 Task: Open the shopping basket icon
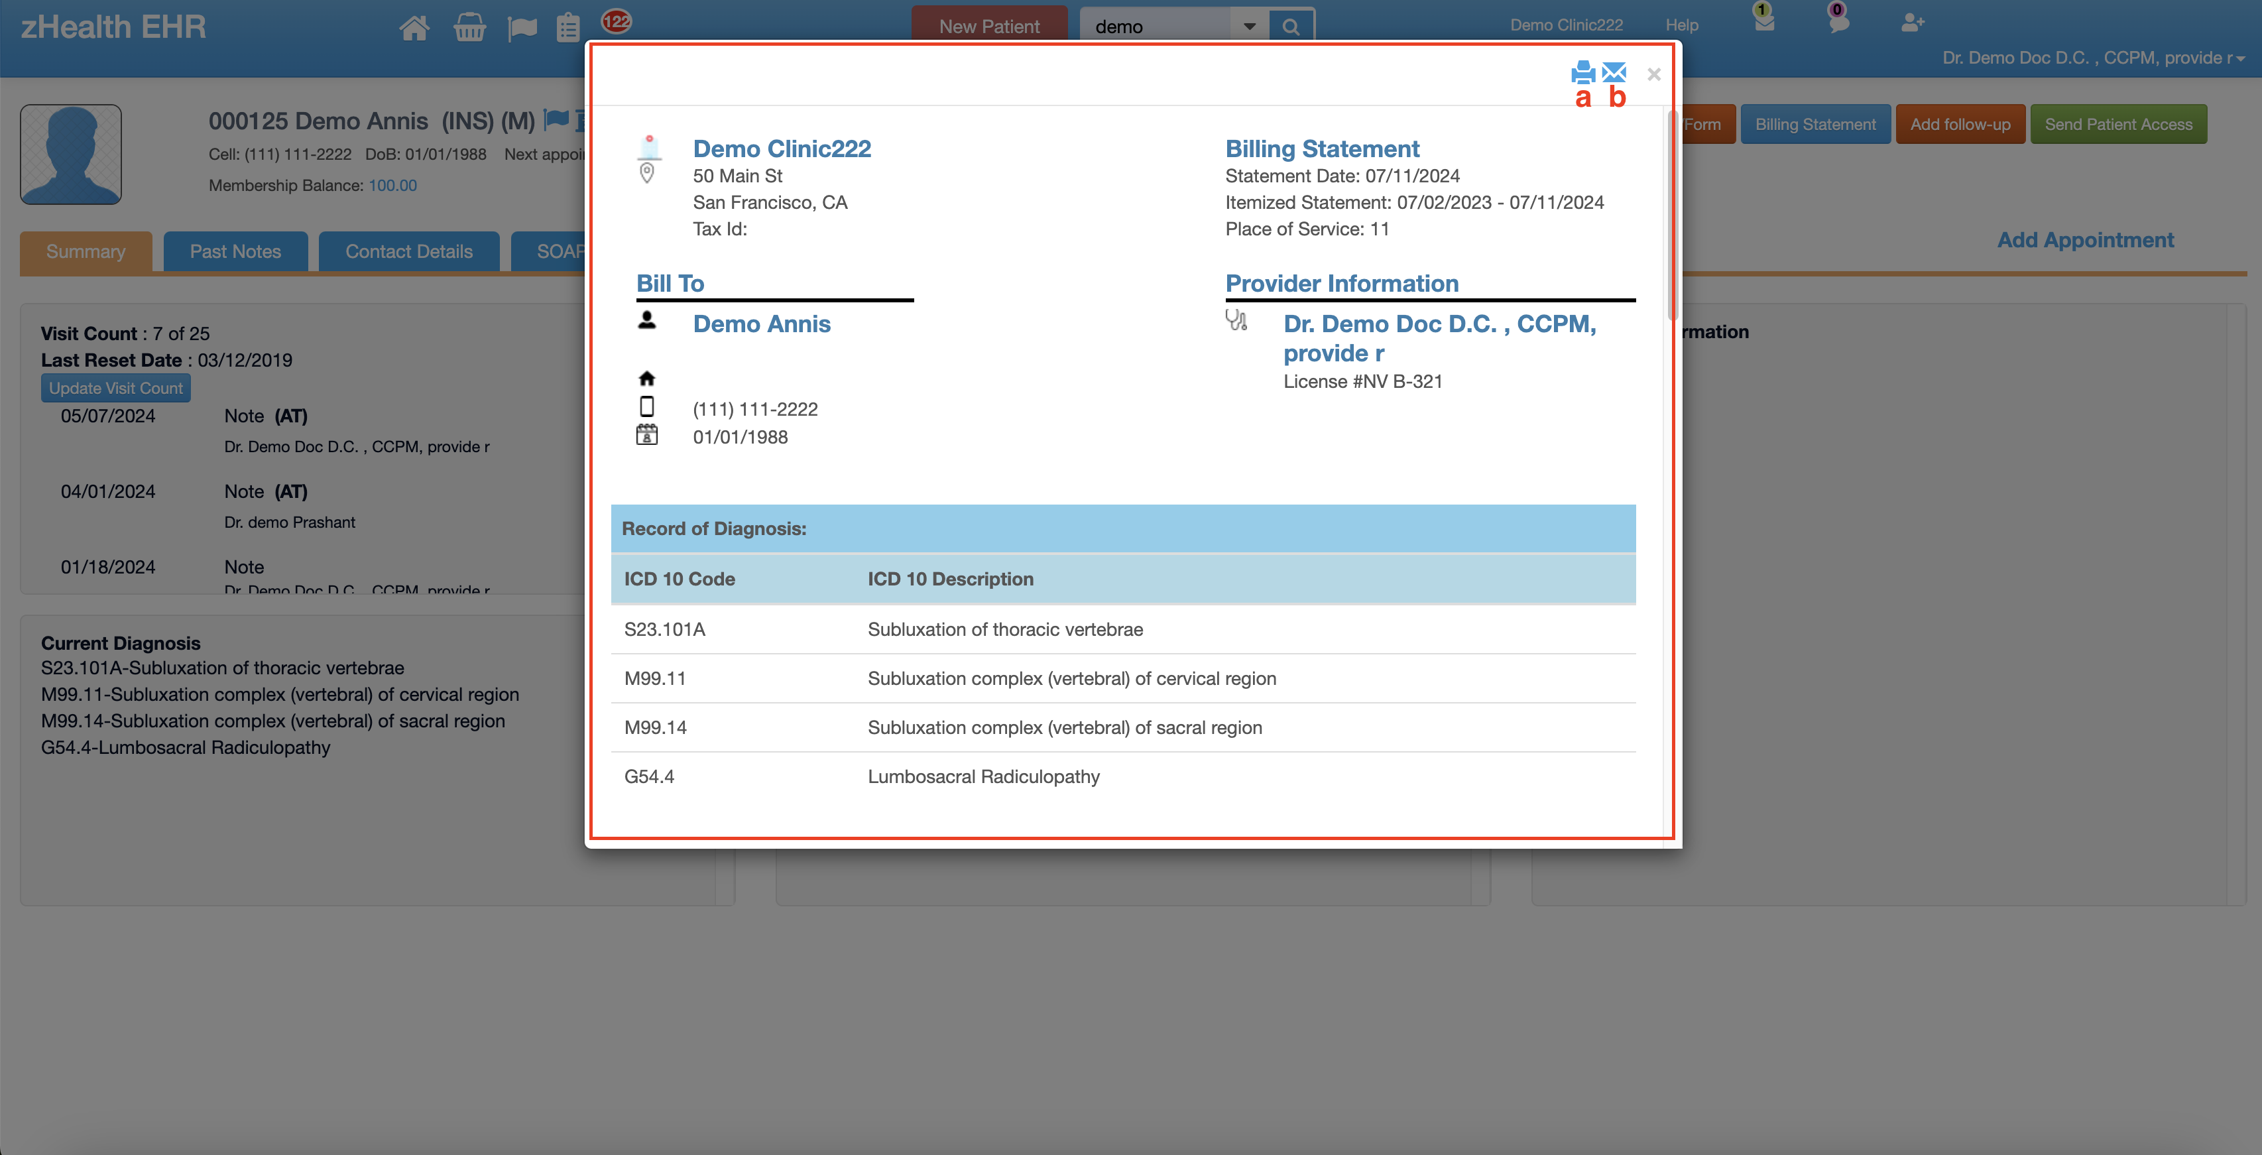pos(470,27)
